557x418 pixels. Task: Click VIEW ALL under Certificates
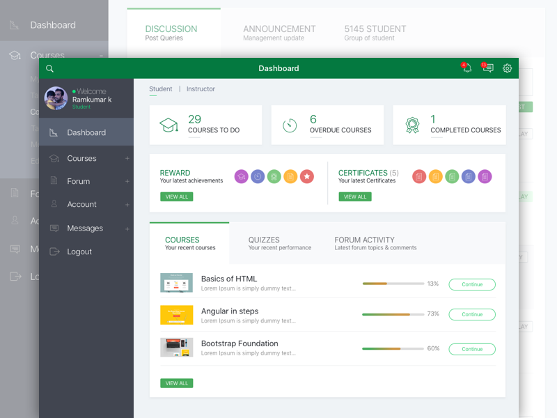(x=355, y=196)
